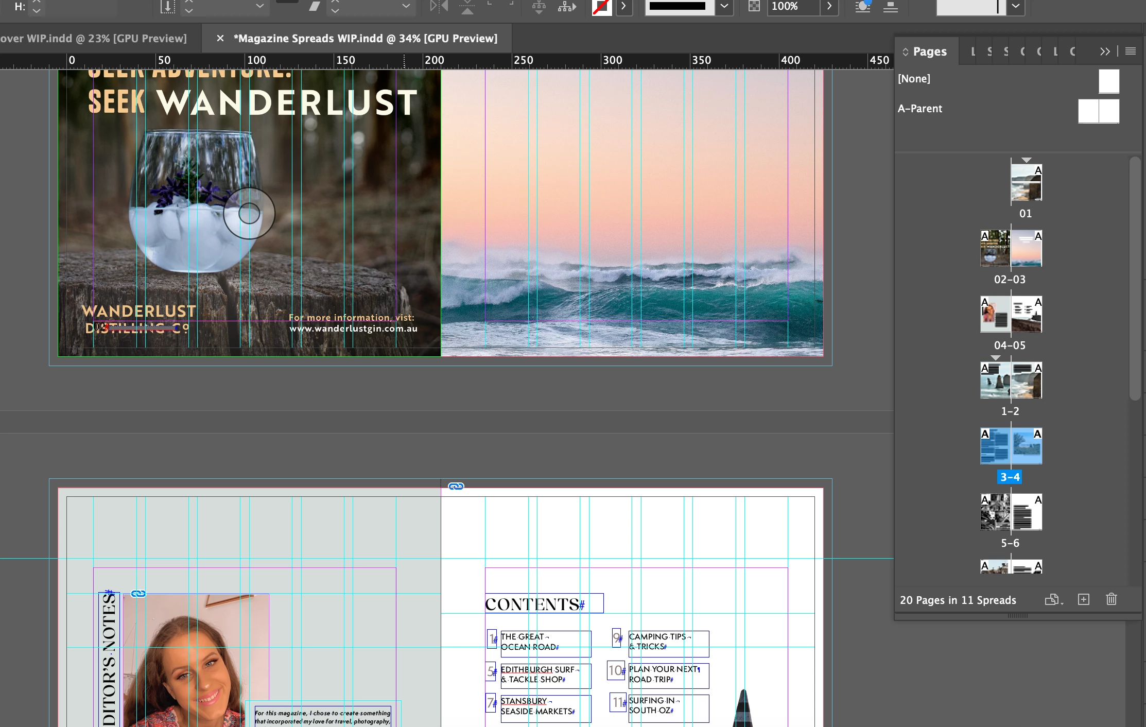Switch to the Cover WIP.indd document tab
The image size is (1146, 727).
(x=93, y=38)
